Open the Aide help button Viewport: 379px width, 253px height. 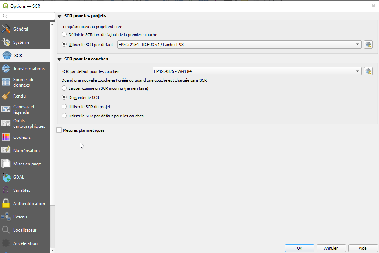tap(363, 248)
